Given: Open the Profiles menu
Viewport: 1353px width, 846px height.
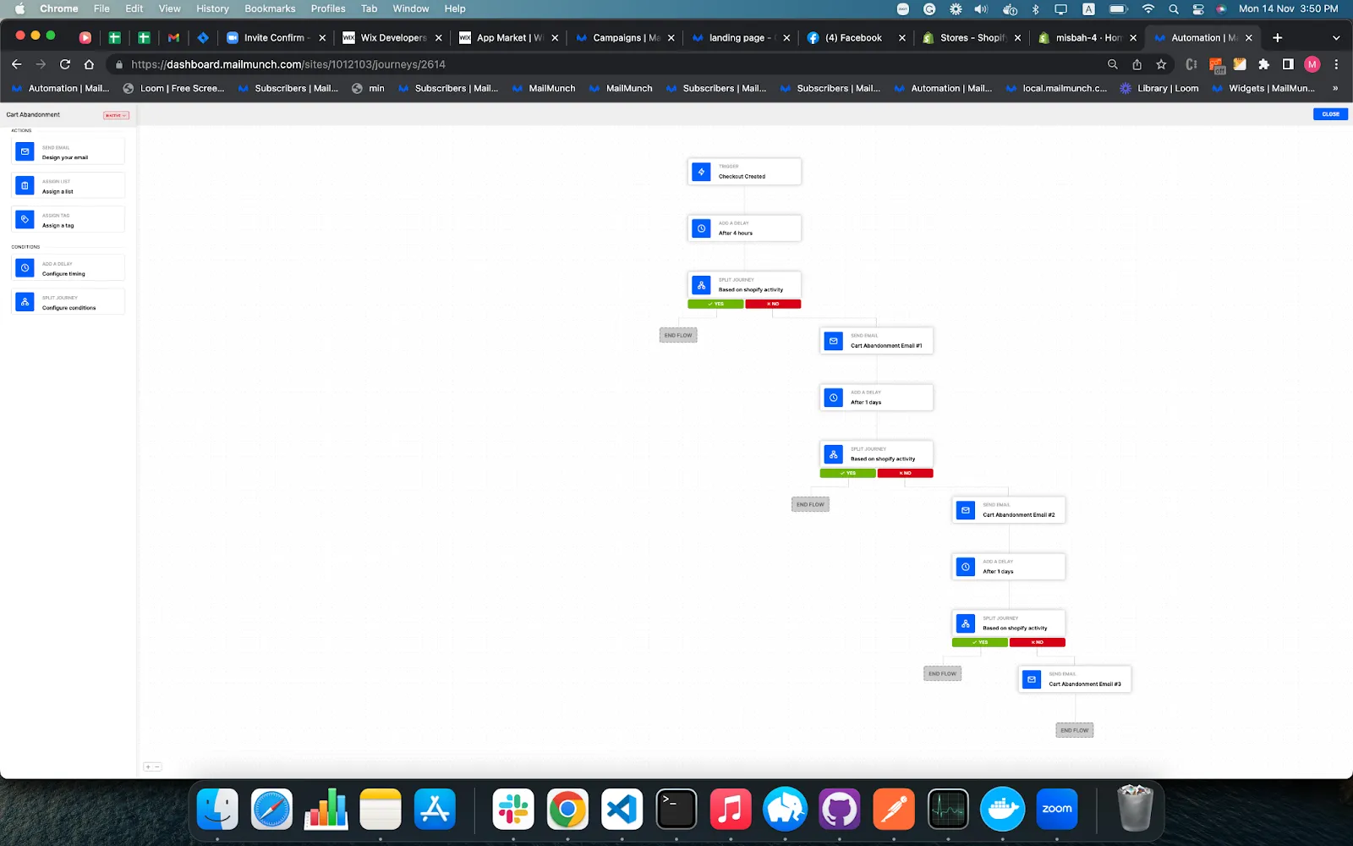Looking at the screenshot, I should [328, 8].
